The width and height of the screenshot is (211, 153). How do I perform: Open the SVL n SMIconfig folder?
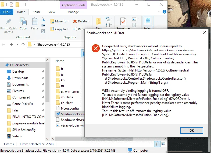point(24,130)
